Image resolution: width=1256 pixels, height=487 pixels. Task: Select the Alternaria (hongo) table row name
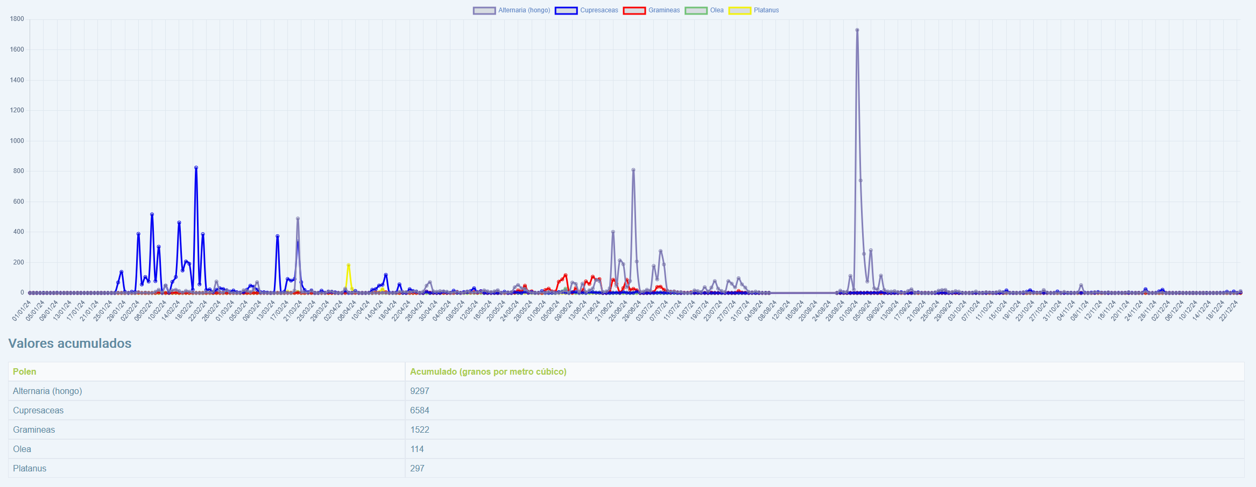[x=47, y=391]
